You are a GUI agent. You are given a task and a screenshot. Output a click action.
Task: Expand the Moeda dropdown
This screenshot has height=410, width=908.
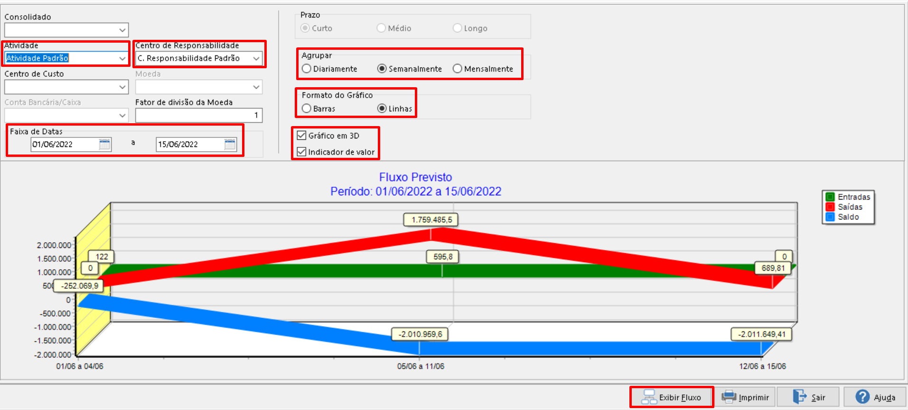coord(256,87)
